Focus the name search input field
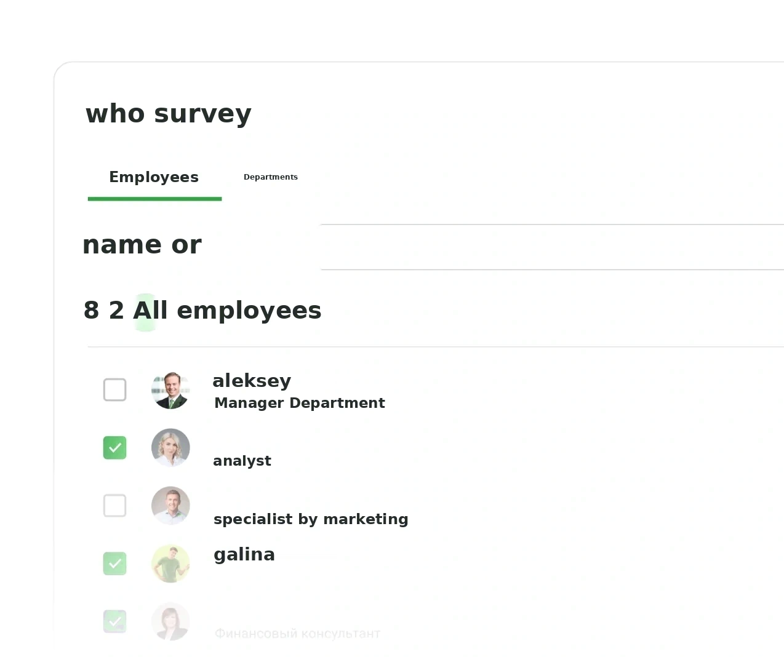This screenshot has width=784, height=657. click(552, 247)
